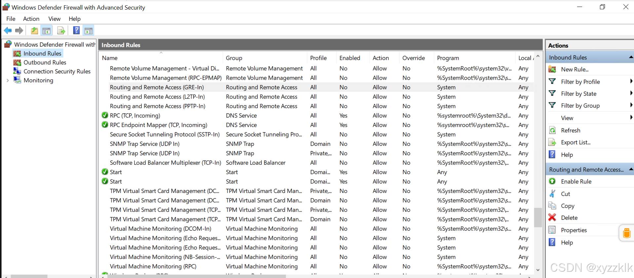This screenshot has height=278, width=634.
Task: Select Virtual Machine Monitoring (RPC) rule
Action: pyautogui.click(x=316, y=266)
